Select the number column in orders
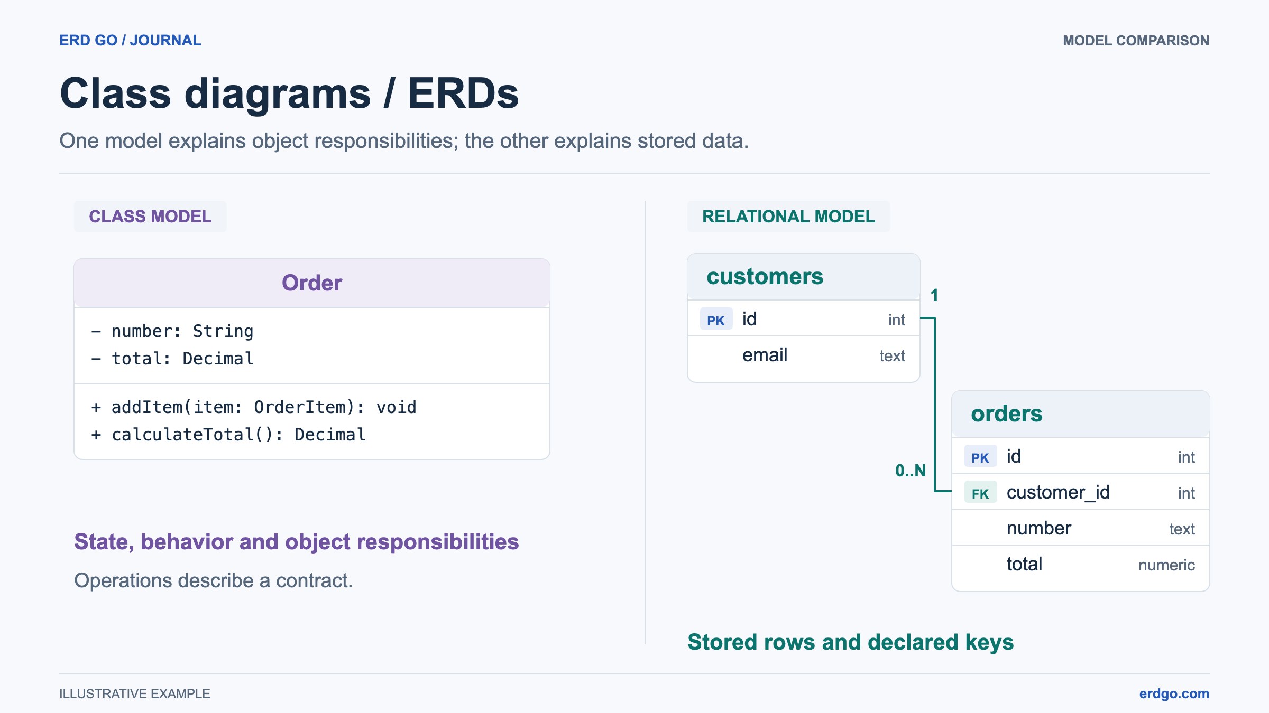Viewport: 1269px width, 713px height. [1081, 528]
